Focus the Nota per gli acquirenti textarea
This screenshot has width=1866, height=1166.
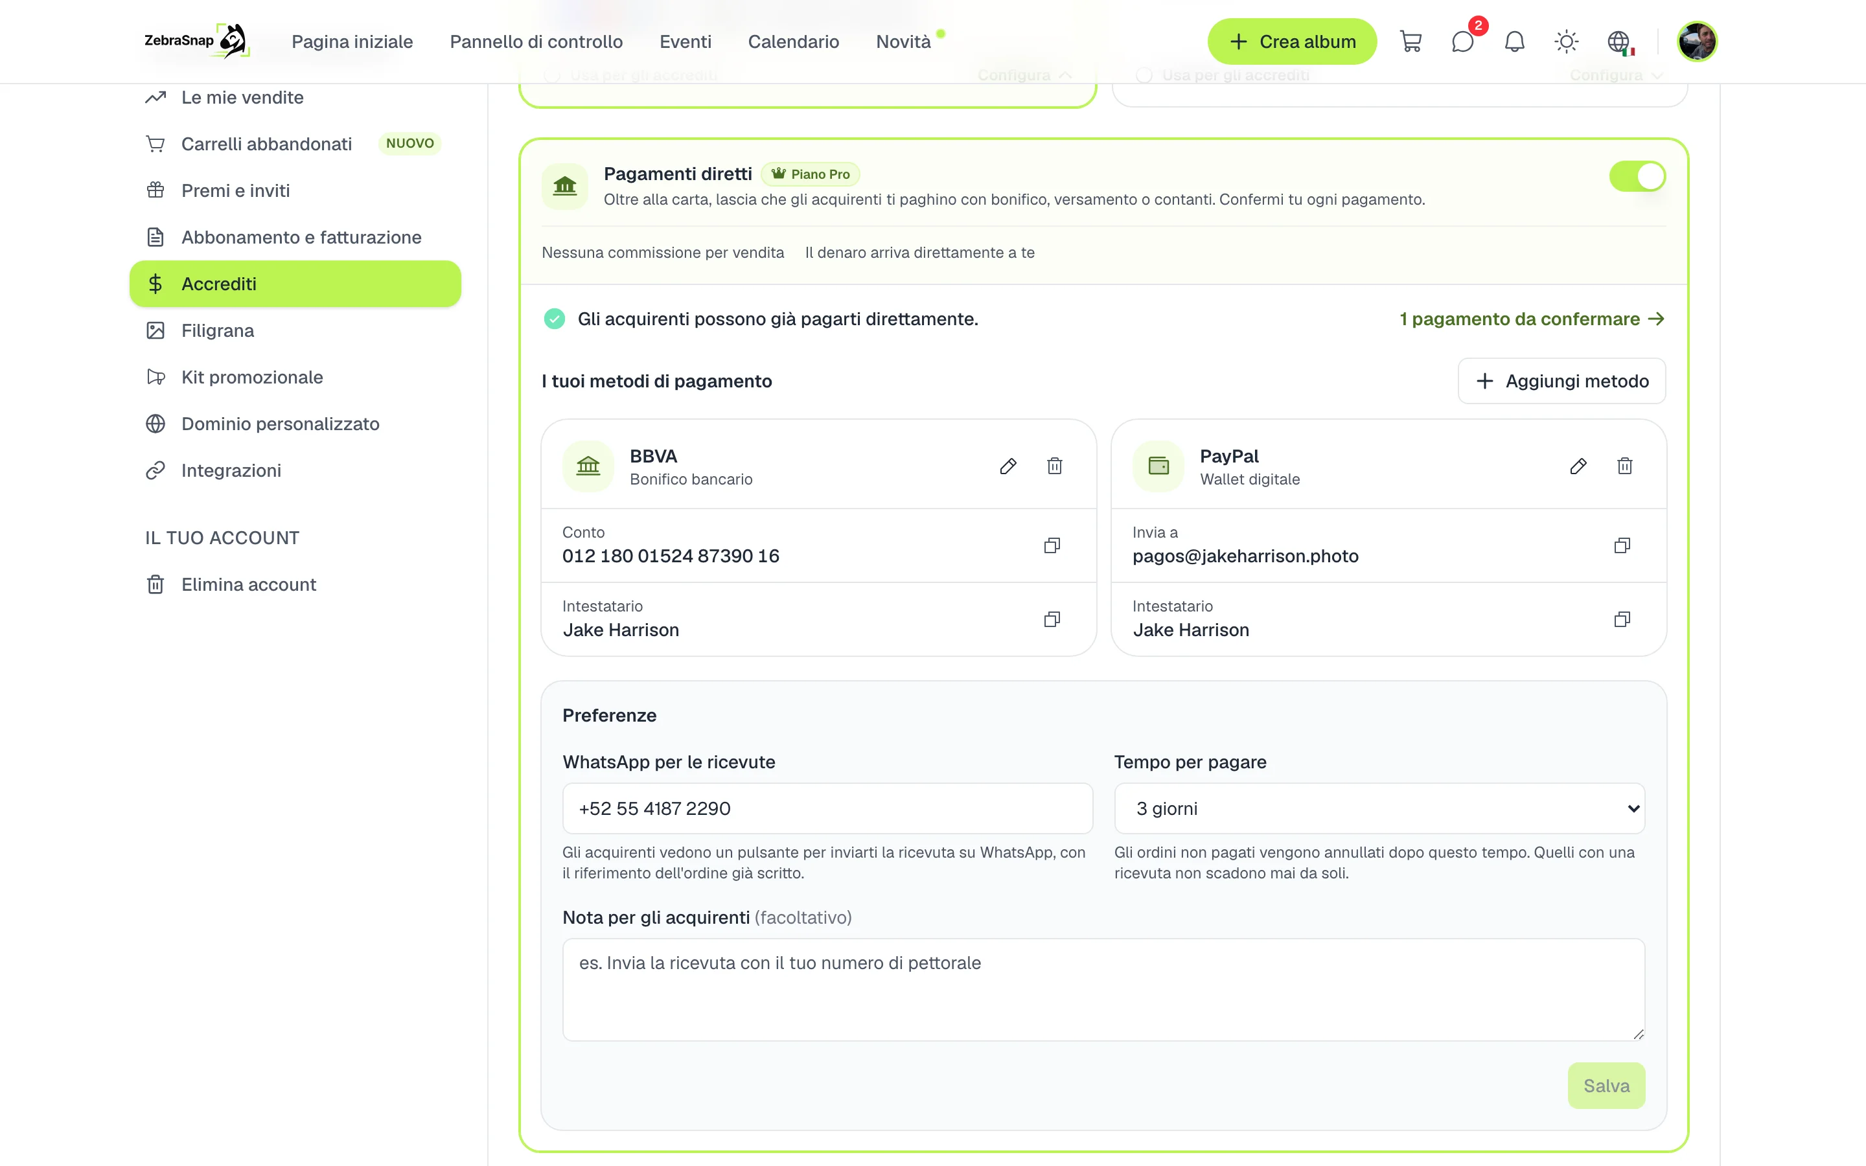(x=1103, y=989)
